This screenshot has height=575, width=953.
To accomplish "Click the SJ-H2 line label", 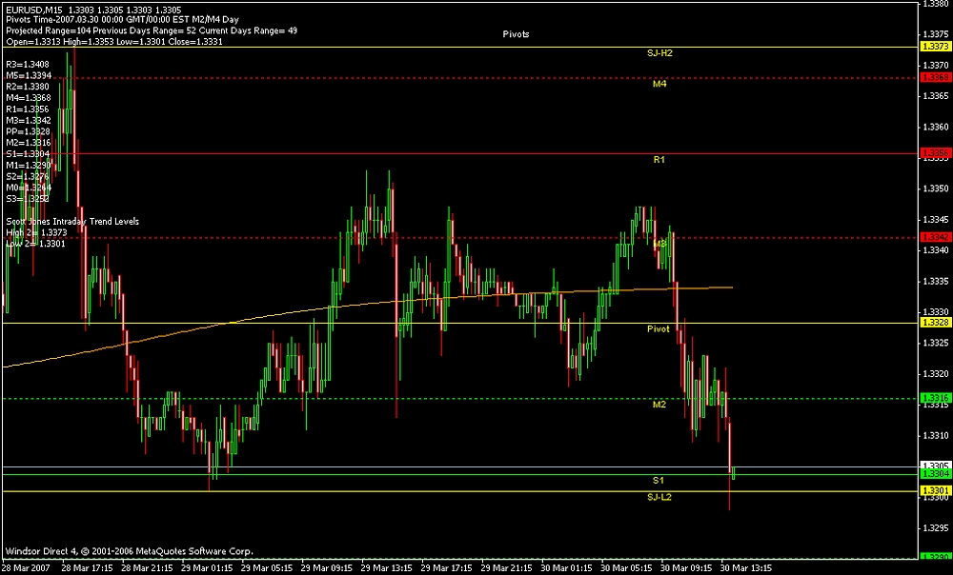I will pos(659,53).
